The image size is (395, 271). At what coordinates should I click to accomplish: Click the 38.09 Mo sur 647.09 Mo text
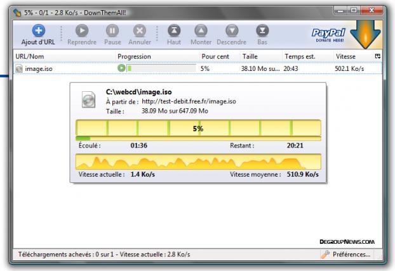(x=175, y=111)
